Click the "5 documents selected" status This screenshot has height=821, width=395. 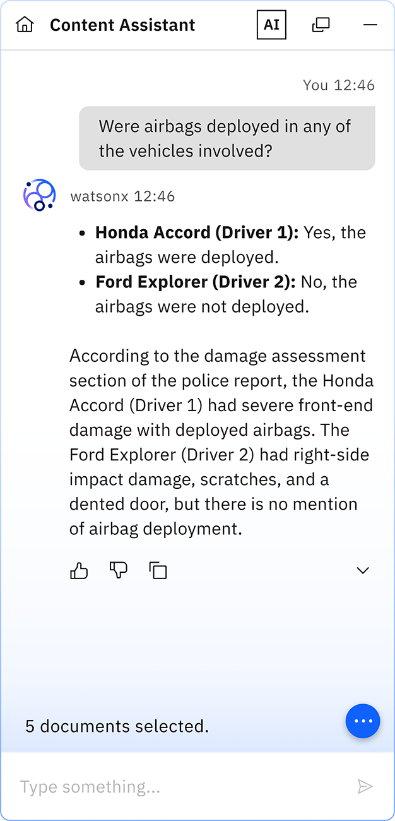tap(117, 726)
